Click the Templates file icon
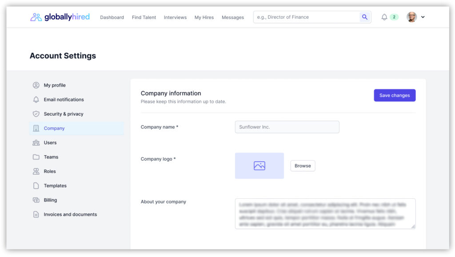This screenshot has width=455, height=257. [36, 186]
